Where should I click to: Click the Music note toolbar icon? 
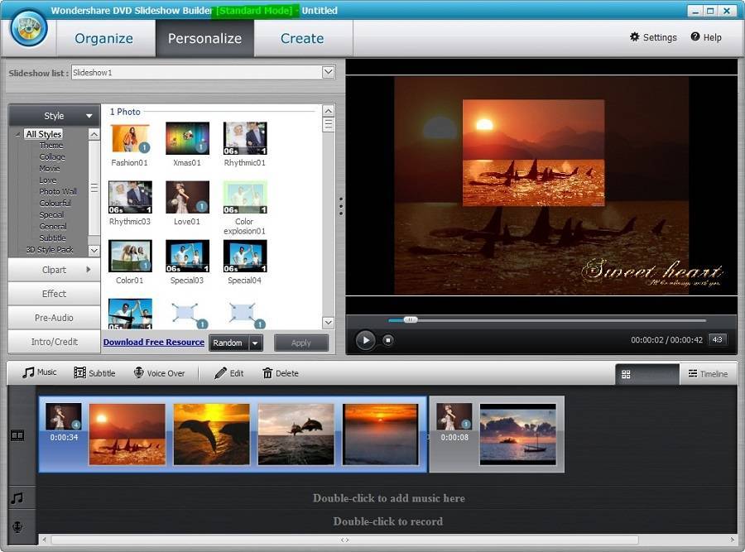click(29, 373)
